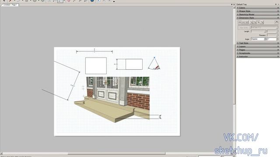This screenshot has height=157, width=280.
Task: Switch to the Untitled - Page 1 document tab
Action: (10, 5)
